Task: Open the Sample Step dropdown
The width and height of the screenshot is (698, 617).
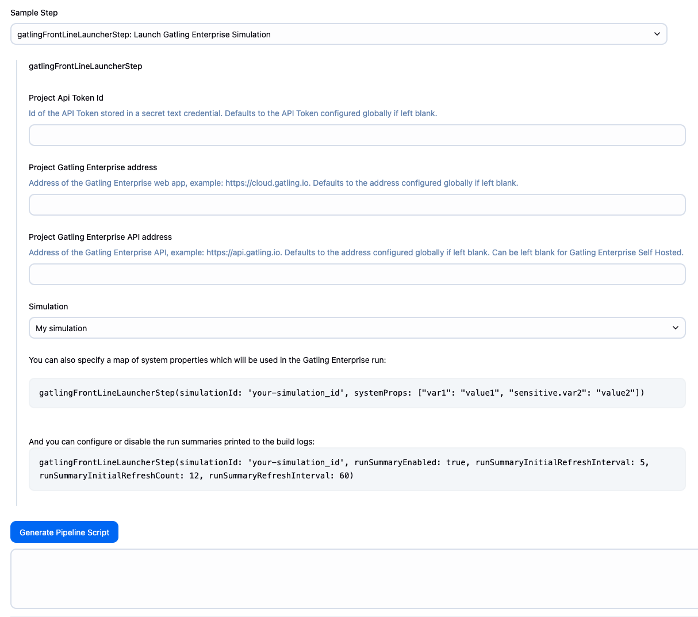Action: 339,34
